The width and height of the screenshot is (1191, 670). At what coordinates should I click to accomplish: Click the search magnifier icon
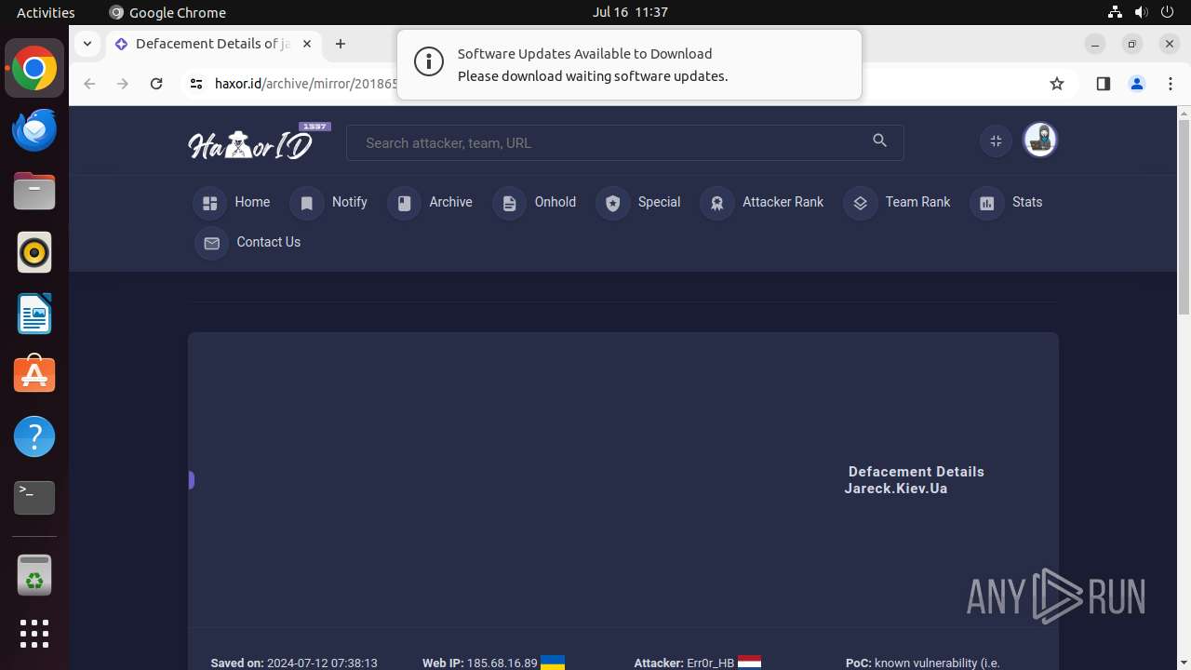[880, 141]
